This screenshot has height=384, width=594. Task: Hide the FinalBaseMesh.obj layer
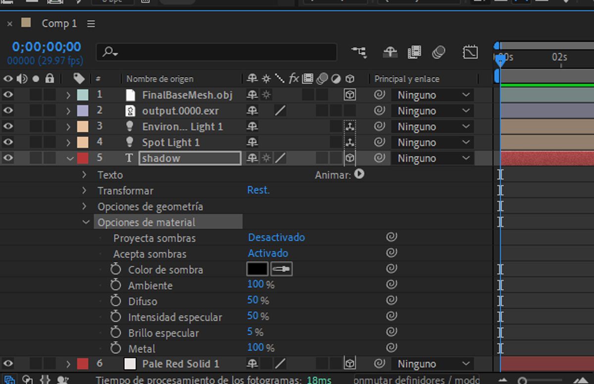tap(7, 95)
